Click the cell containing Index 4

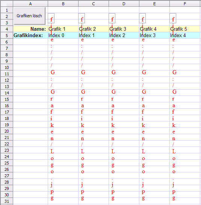185,36
